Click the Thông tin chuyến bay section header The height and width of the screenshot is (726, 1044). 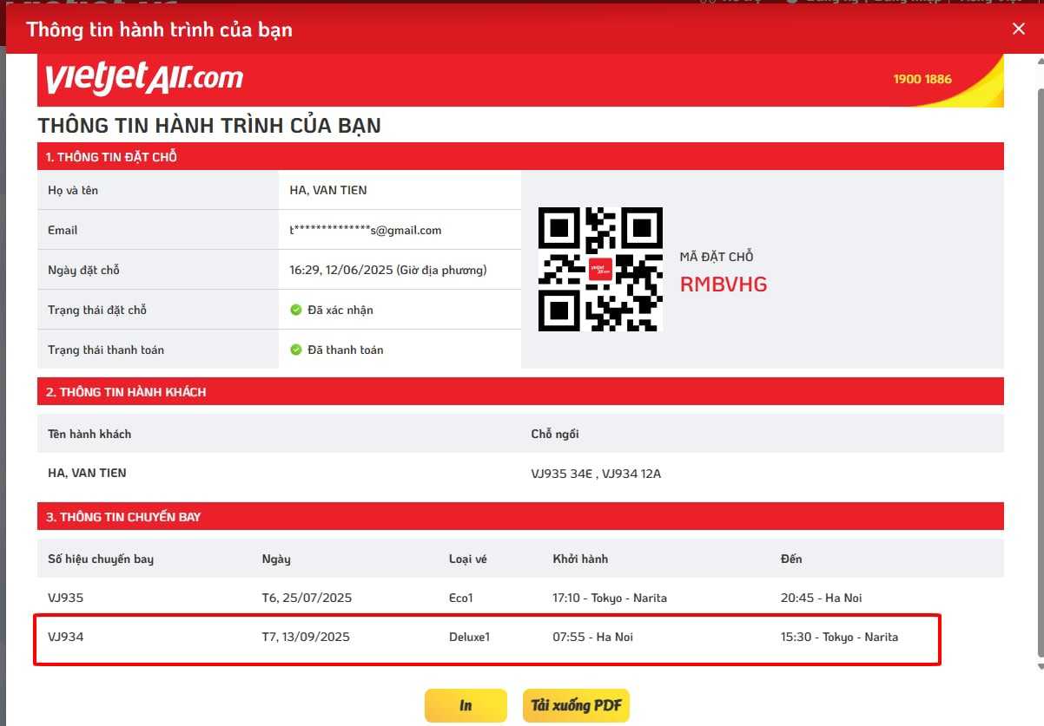(520, 517)
